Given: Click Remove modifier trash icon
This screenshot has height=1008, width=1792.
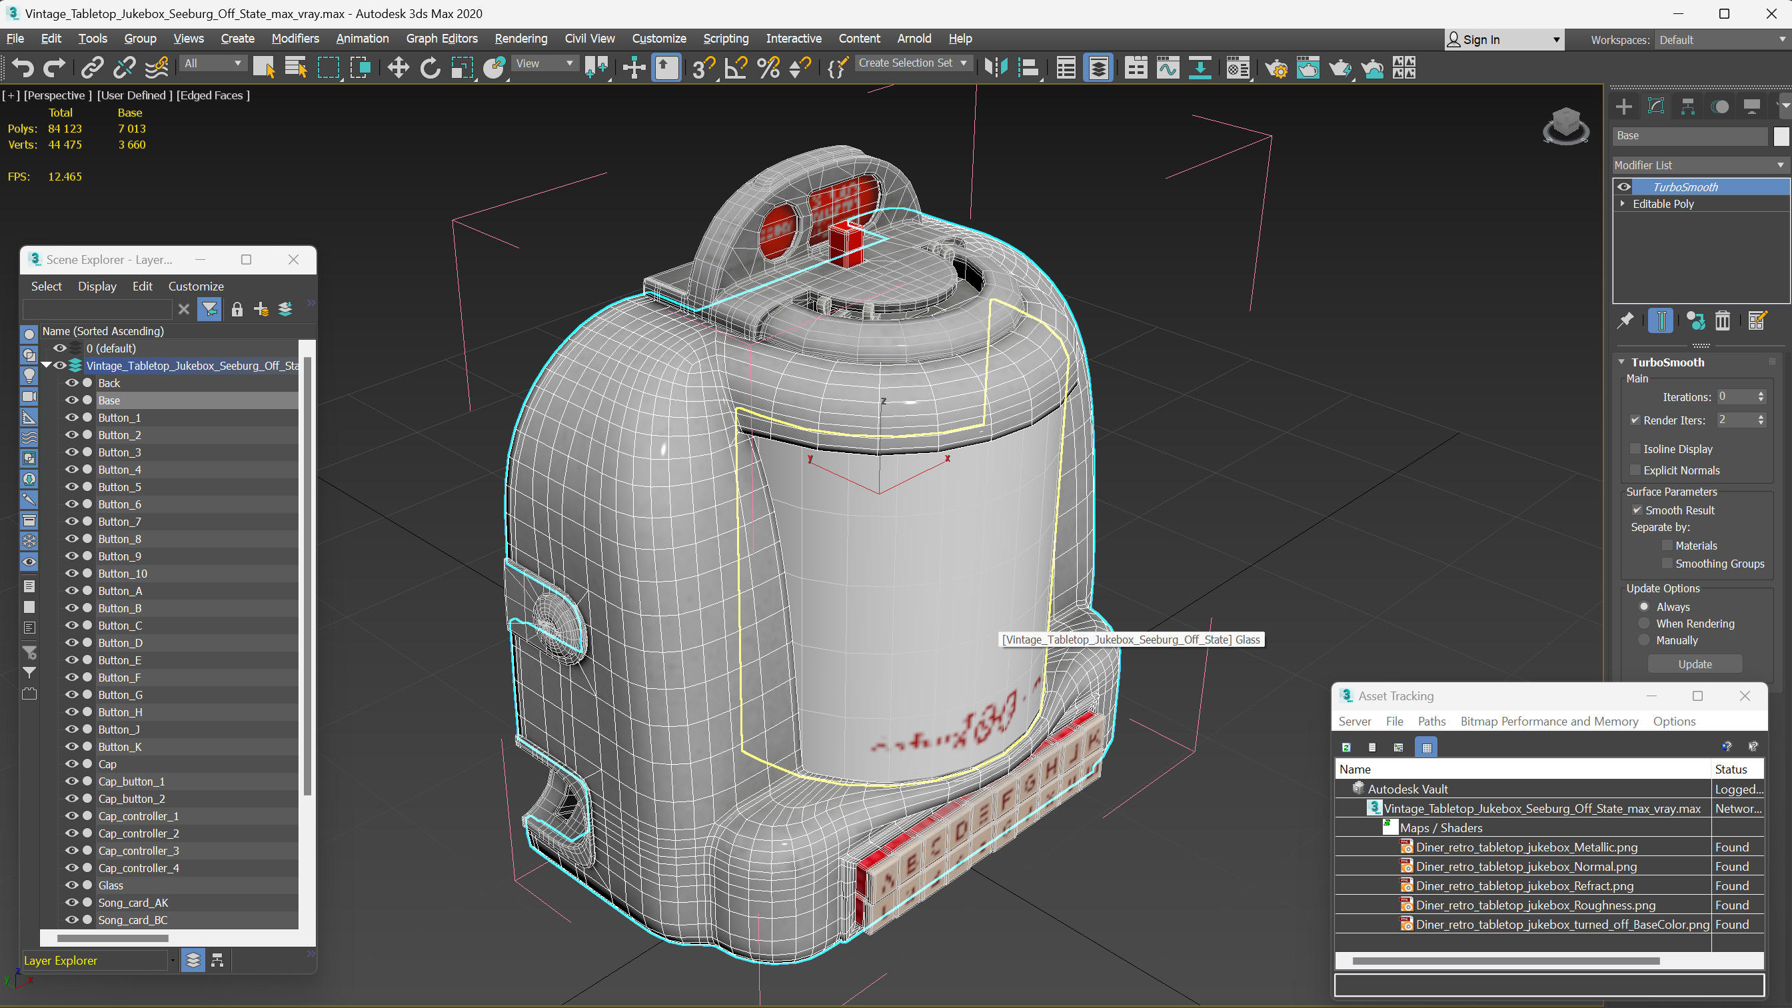Looking at the screenshot, I should click(1723, 320).
